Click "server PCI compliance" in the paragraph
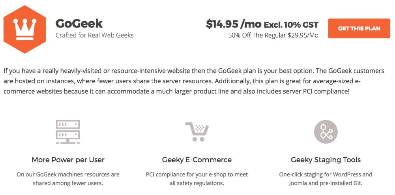This screenshot has height=195, width=395. point(308,91)
